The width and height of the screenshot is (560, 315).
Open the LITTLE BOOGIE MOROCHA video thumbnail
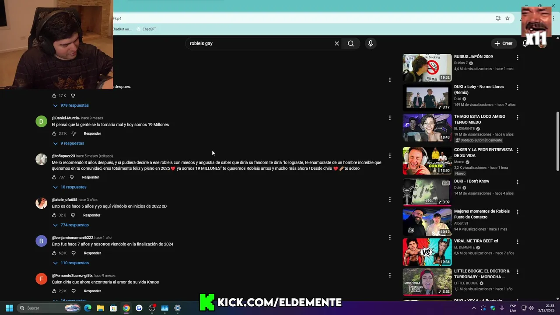coord(427,282)
